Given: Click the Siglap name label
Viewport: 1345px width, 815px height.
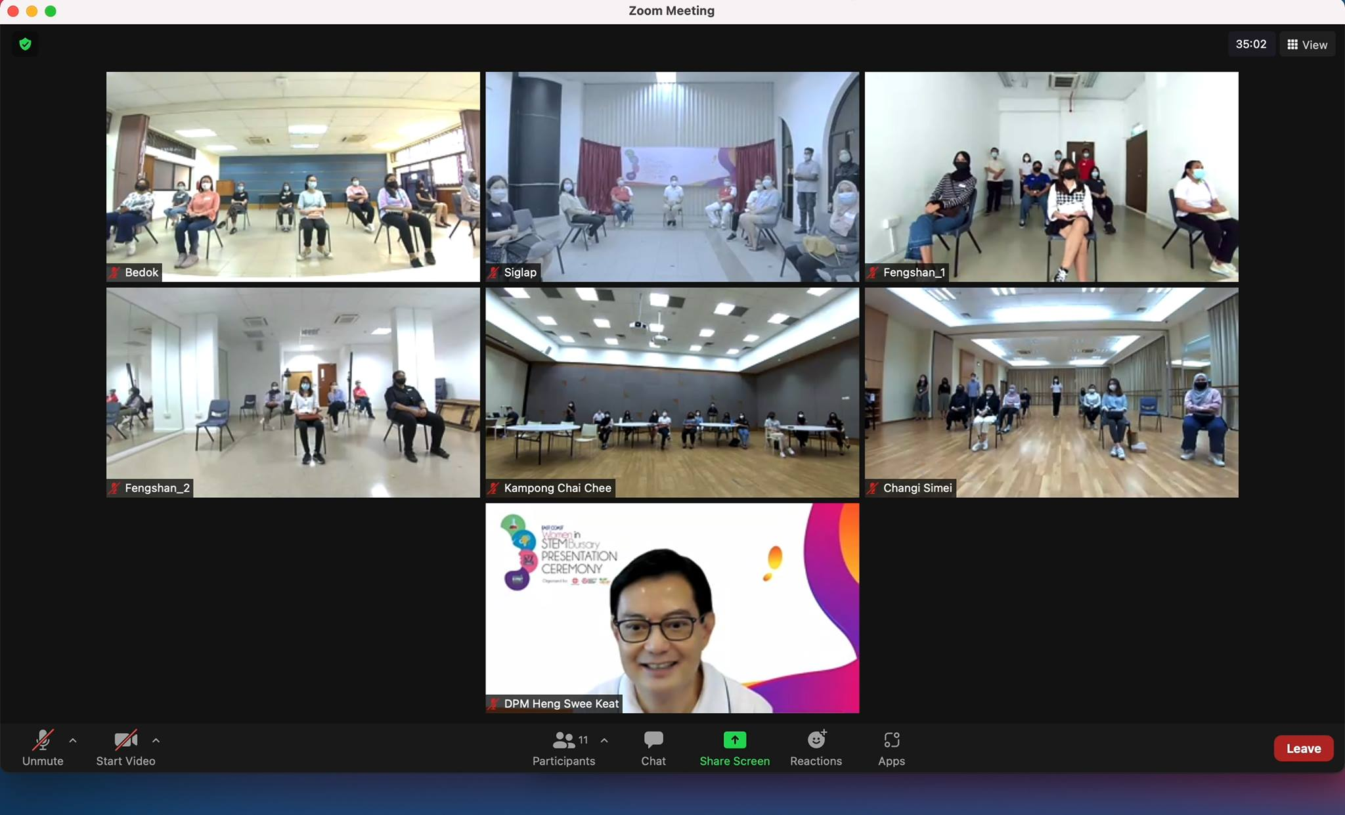Looking at the screenshot, I should coord(520,272).
